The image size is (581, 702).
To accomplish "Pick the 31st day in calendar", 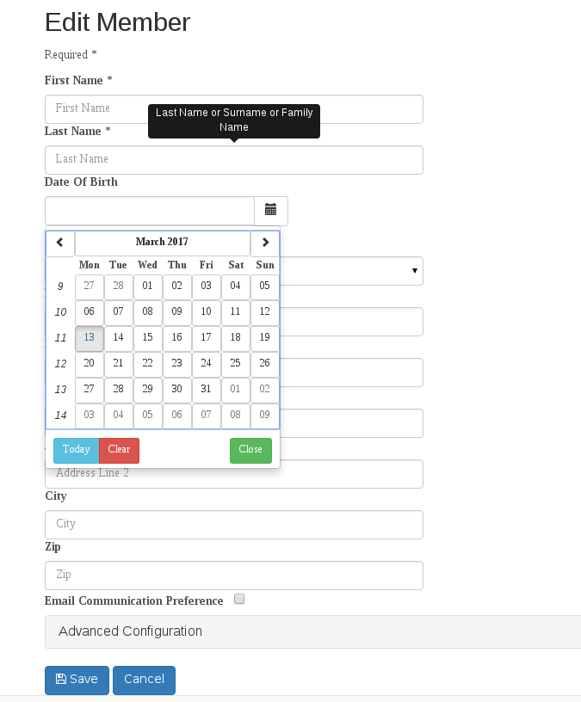I will pos(206,390).
